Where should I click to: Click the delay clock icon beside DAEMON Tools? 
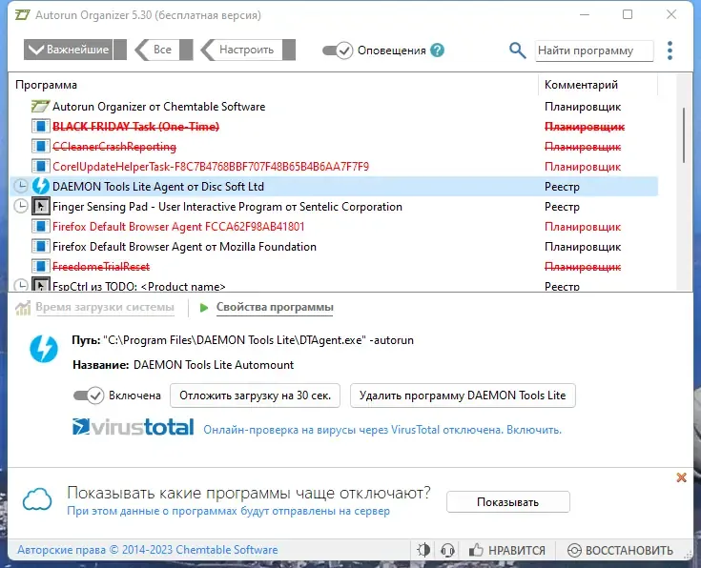click(x=21, y=187)
